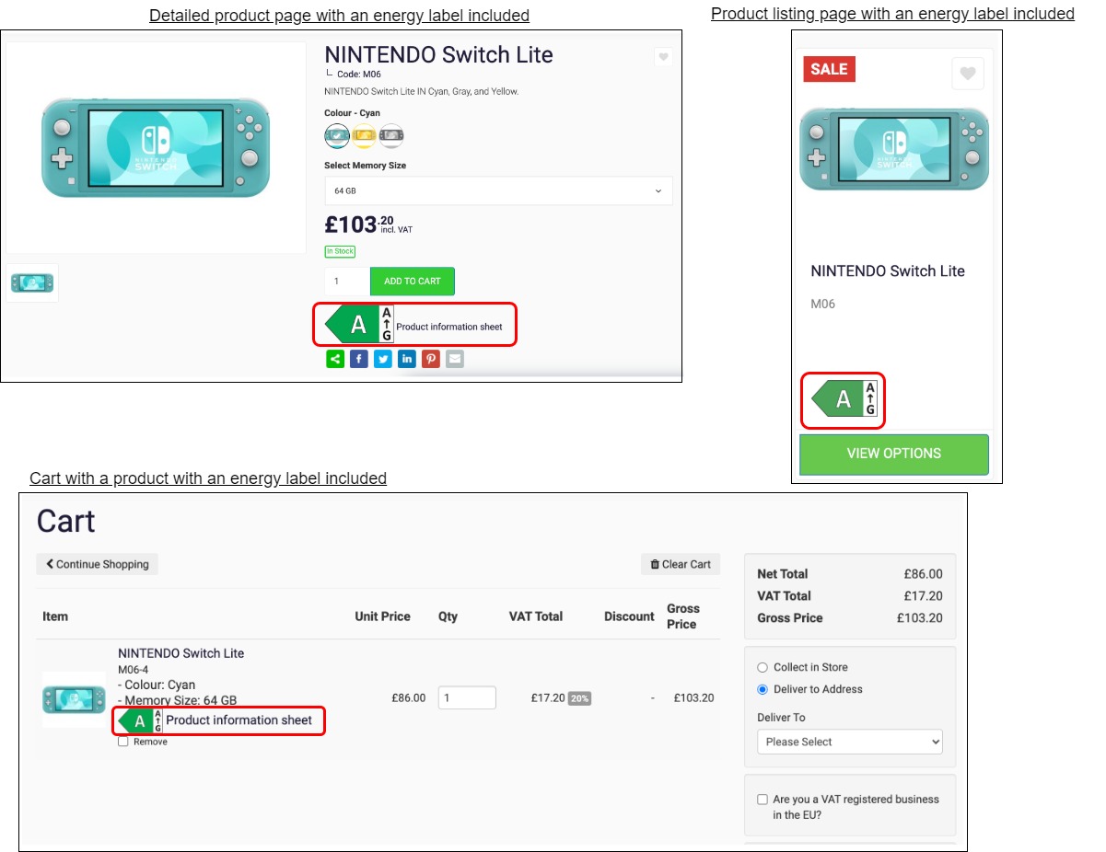The image size is (1106, 852).
Task: Click the cart quantity input field
Action: (467, 697)
